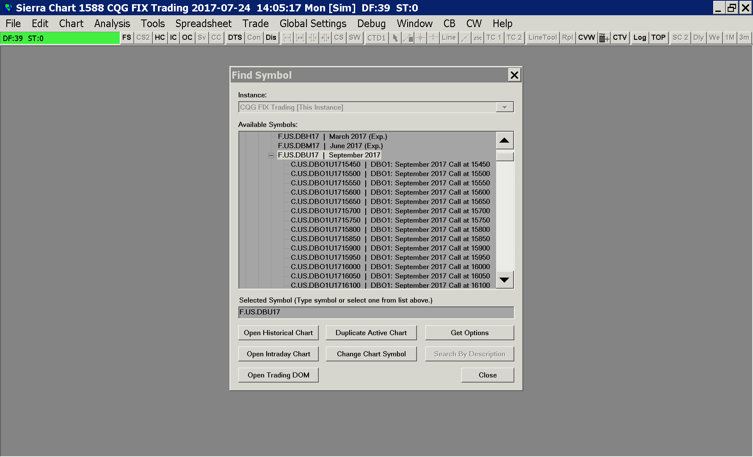Viewport: 753px width, 457px height.
Task: Open the Chart menu
Action: click(x=71, y=24)
